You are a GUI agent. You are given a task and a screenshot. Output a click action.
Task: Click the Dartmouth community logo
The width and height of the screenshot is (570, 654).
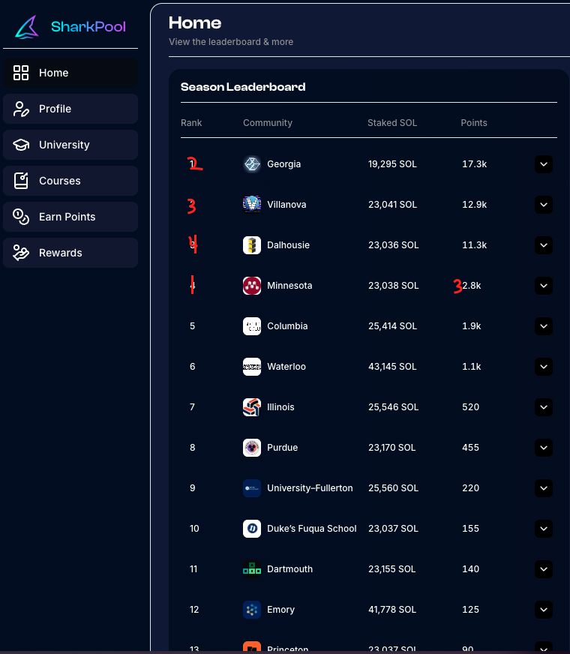[252, 569]
